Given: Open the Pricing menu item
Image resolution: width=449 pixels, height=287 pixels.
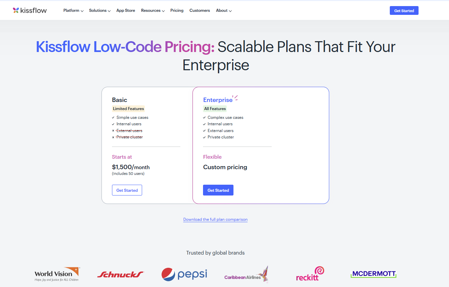Looking at the screenshot, I should [177, 10].
